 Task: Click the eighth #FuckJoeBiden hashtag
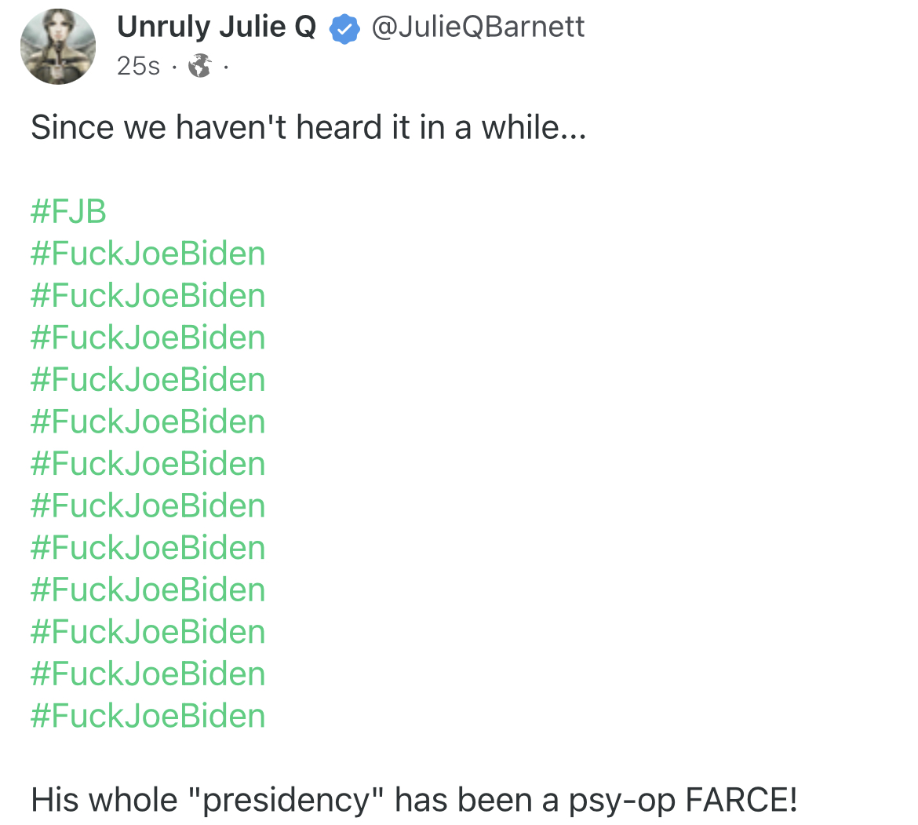pyautogui.click(x=148, y=548)
